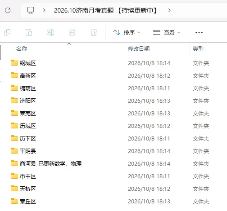Click the 历下区 folder name
The image size is (227, 211).
click(28, 139)
